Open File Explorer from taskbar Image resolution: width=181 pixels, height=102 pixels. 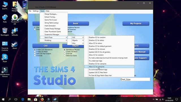(29, 99)
